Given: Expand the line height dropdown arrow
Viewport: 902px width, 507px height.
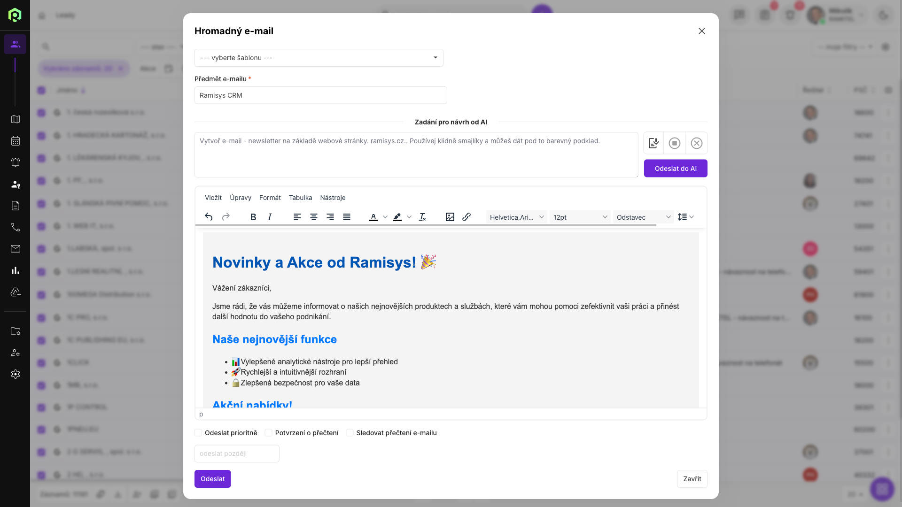Looking at the screenshot, I should (692, 217).
